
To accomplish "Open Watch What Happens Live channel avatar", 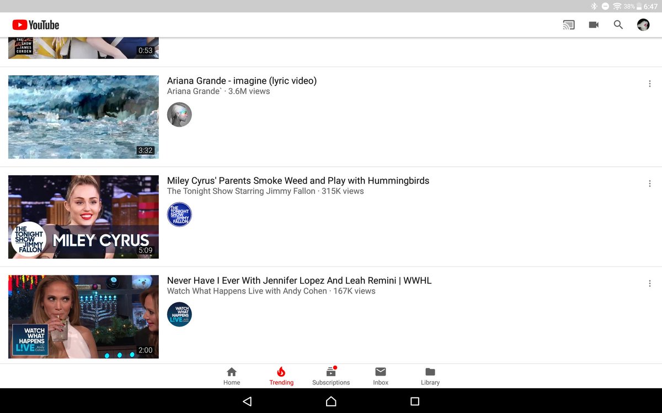I will (179, 314).
